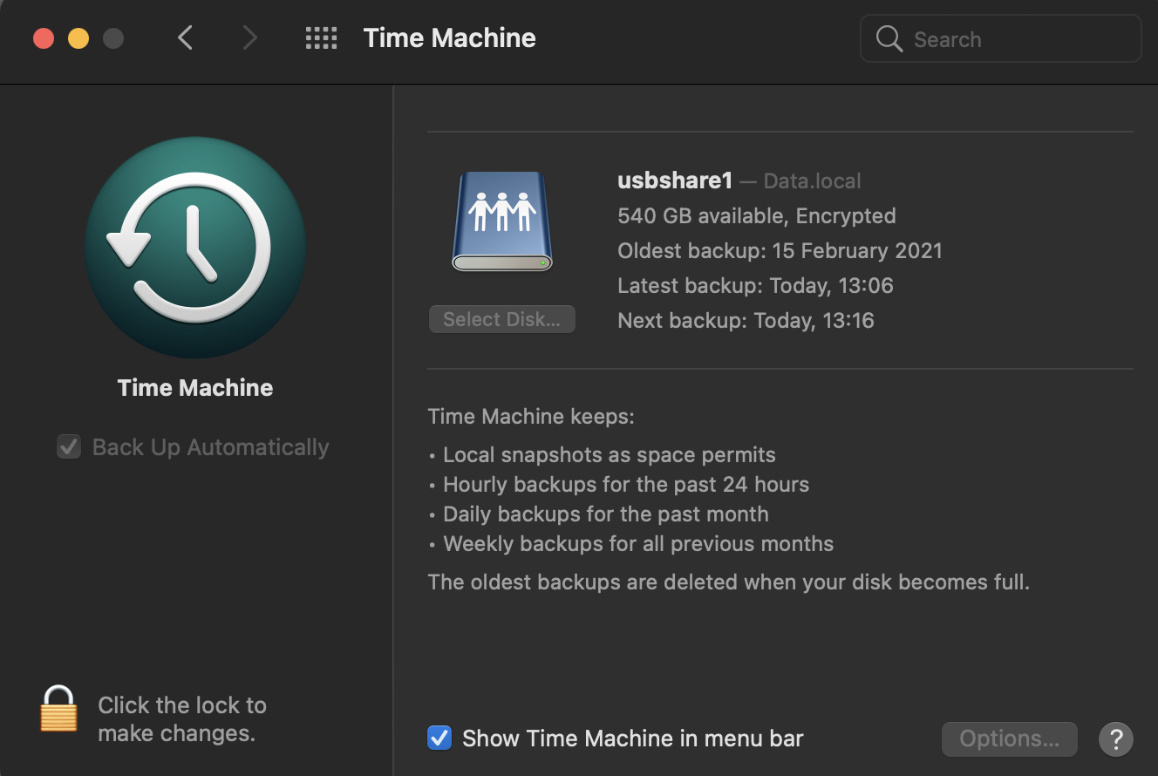Open Time Machine Options
The width and height of the screenshot is (1158, 776).
tap(1009, 739)
